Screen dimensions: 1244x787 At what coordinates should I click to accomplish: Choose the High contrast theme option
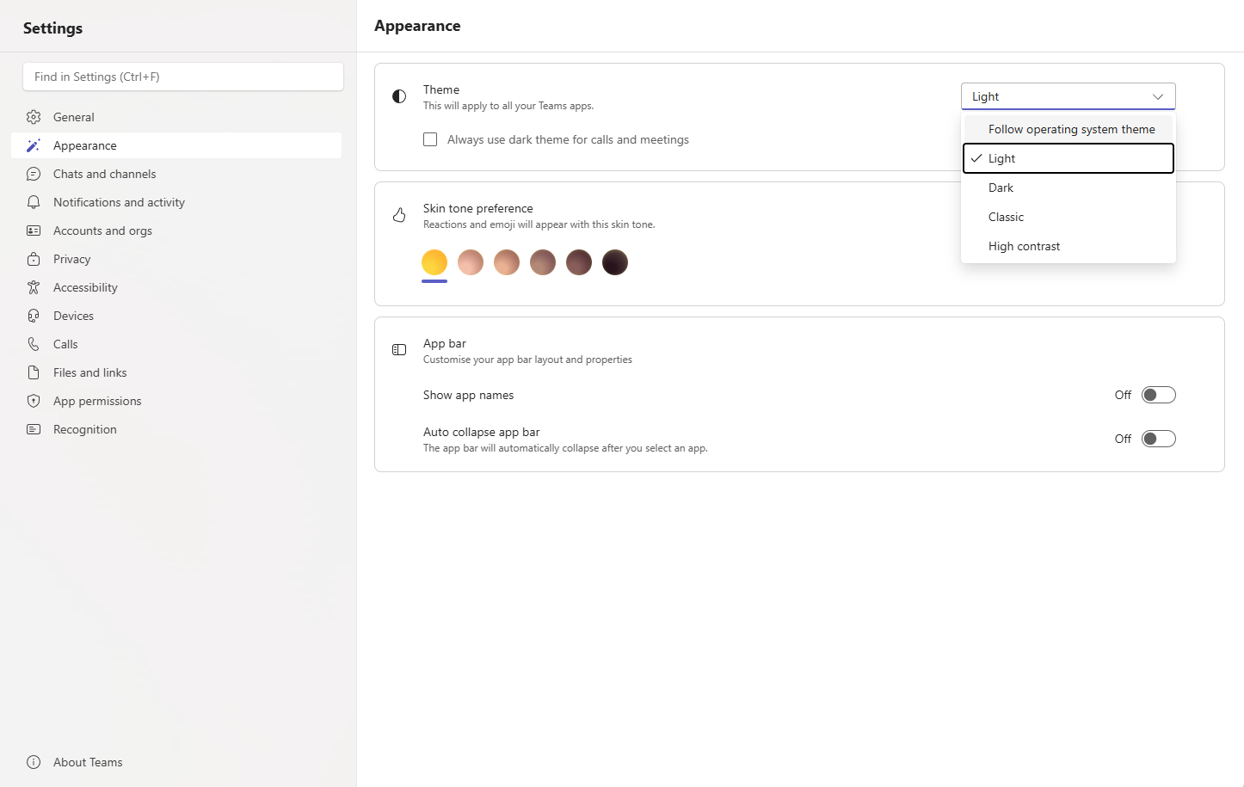point(1068,246)
